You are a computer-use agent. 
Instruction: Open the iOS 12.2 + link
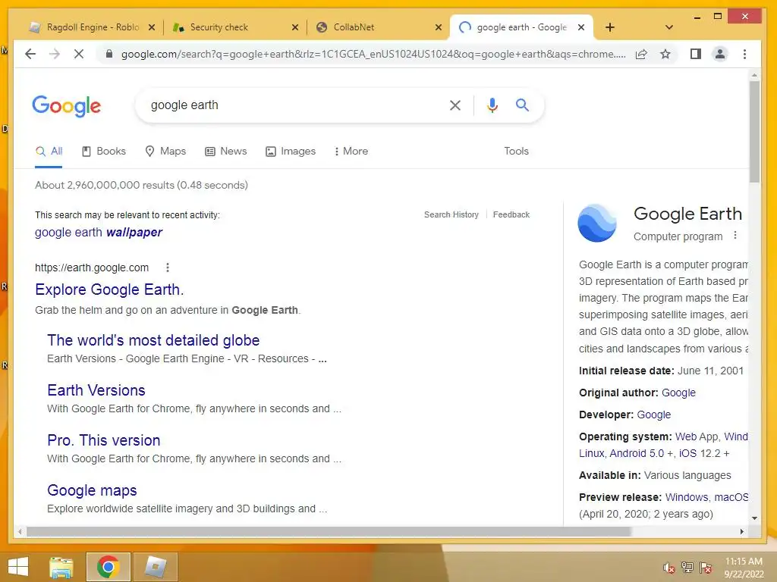(x=703, y=453)
